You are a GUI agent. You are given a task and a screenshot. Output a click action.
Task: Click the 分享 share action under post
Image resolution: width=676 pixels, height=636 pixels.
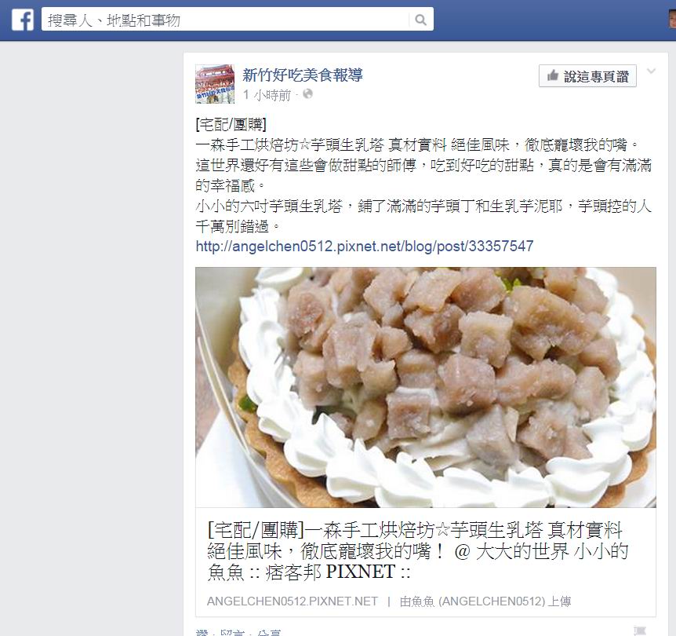point(269,633)
